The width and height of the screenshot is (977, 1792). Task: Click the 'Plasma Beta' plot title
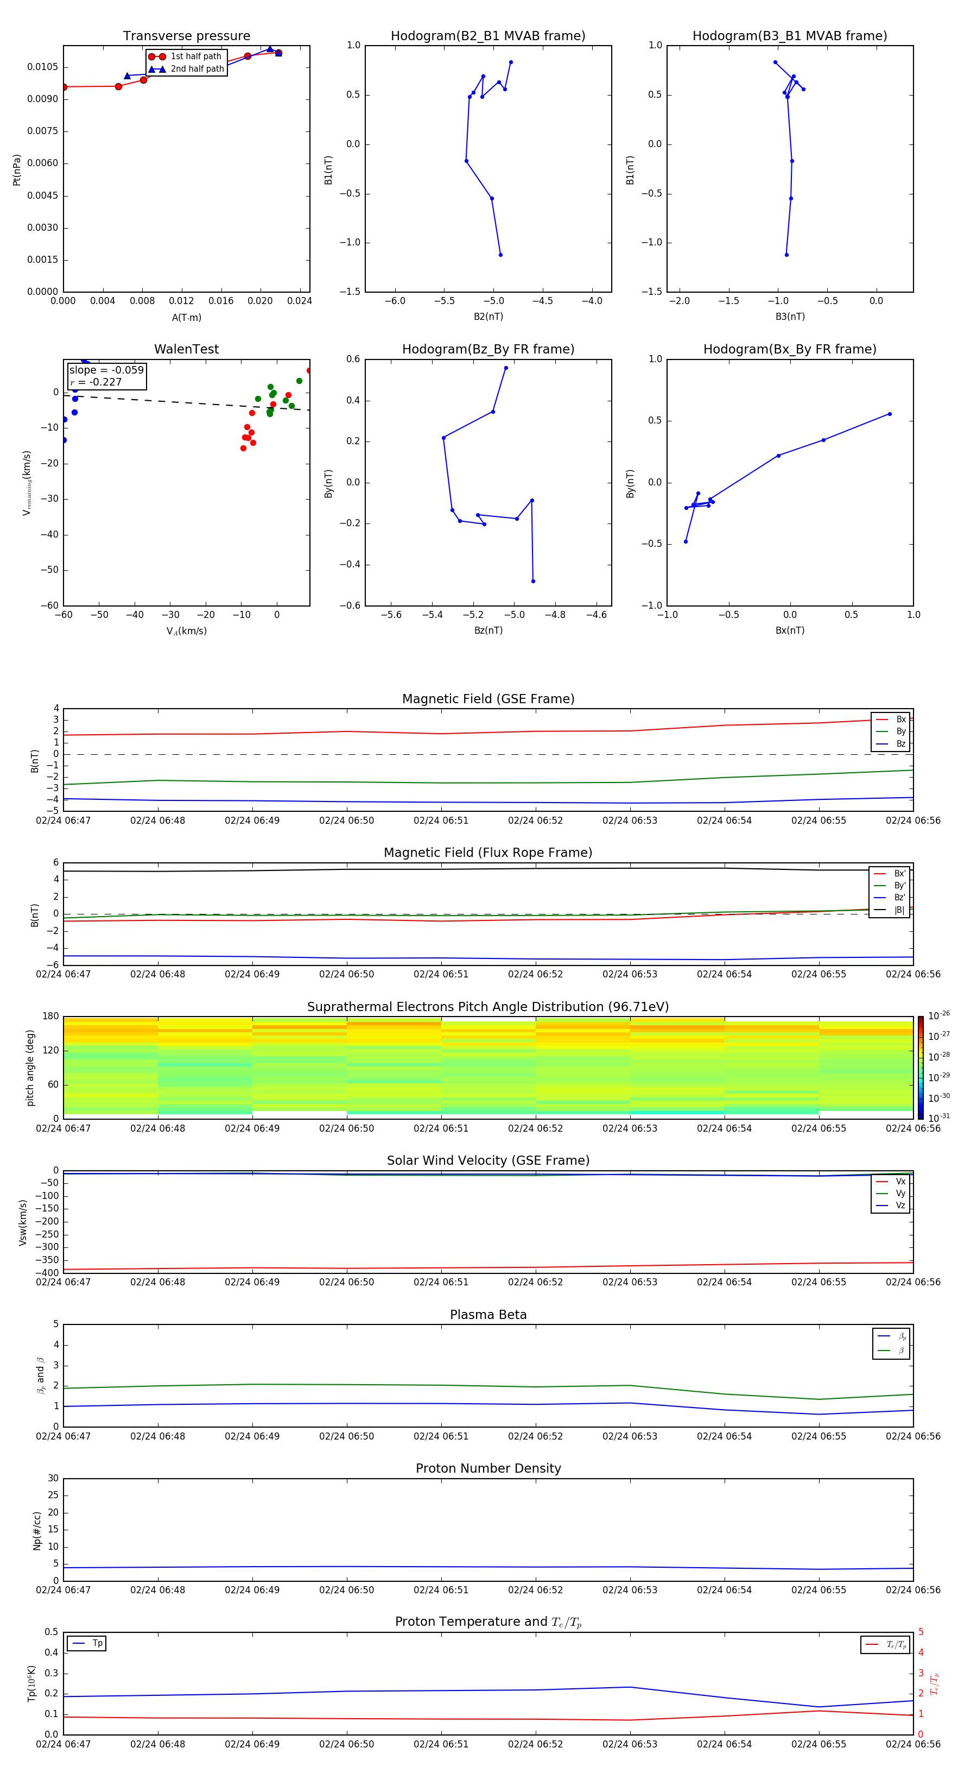(488, 1315)
